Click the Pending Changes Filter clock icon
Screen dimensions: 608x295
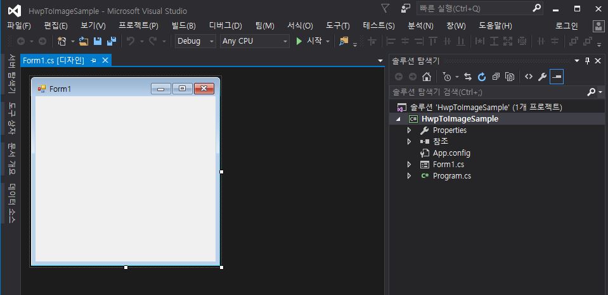(x=447, y=77)
